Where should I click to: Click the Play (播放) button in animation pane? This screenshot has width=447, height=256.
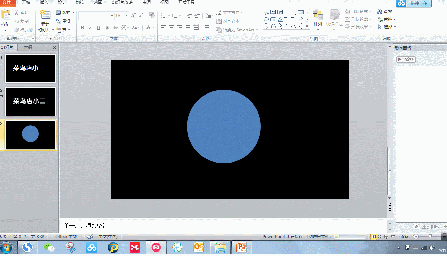[x=406, y=59]
